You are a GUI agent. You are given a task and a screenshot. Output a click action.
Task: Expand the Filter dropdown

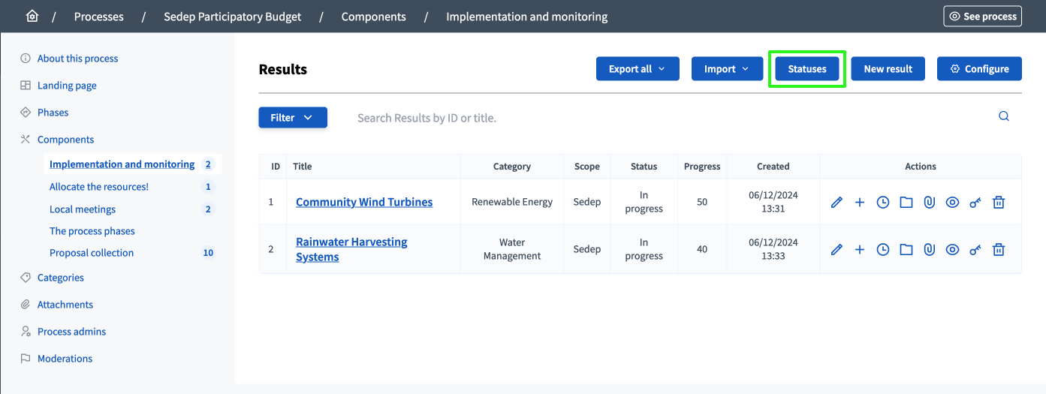pyautogui.click(x=293, y=118)
